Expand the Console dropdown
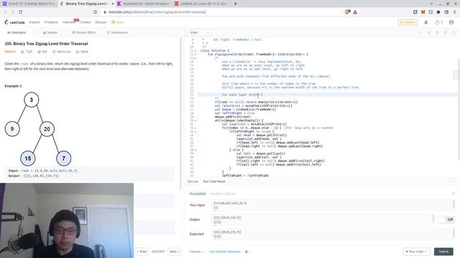This screenshot has height=258, width=460. (x=196, y=252)
